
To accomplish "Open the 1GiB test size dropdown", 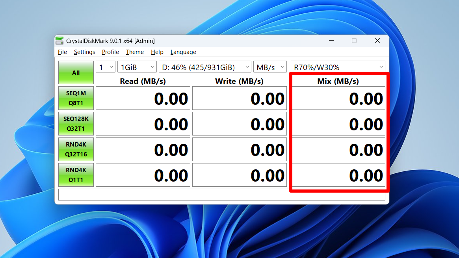I will pos(137,67).
